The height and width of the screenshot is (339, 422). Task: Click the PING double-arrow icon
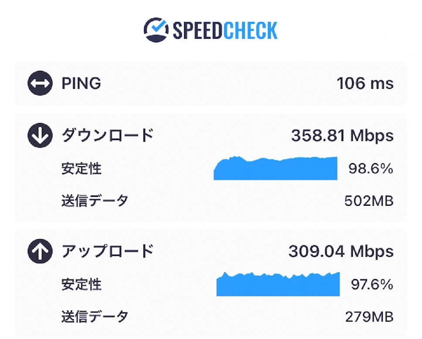click(40, 83)
